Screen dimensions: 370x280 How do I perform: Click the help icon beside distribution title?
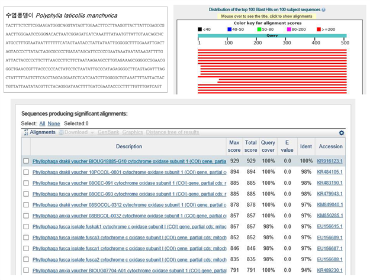323,10
